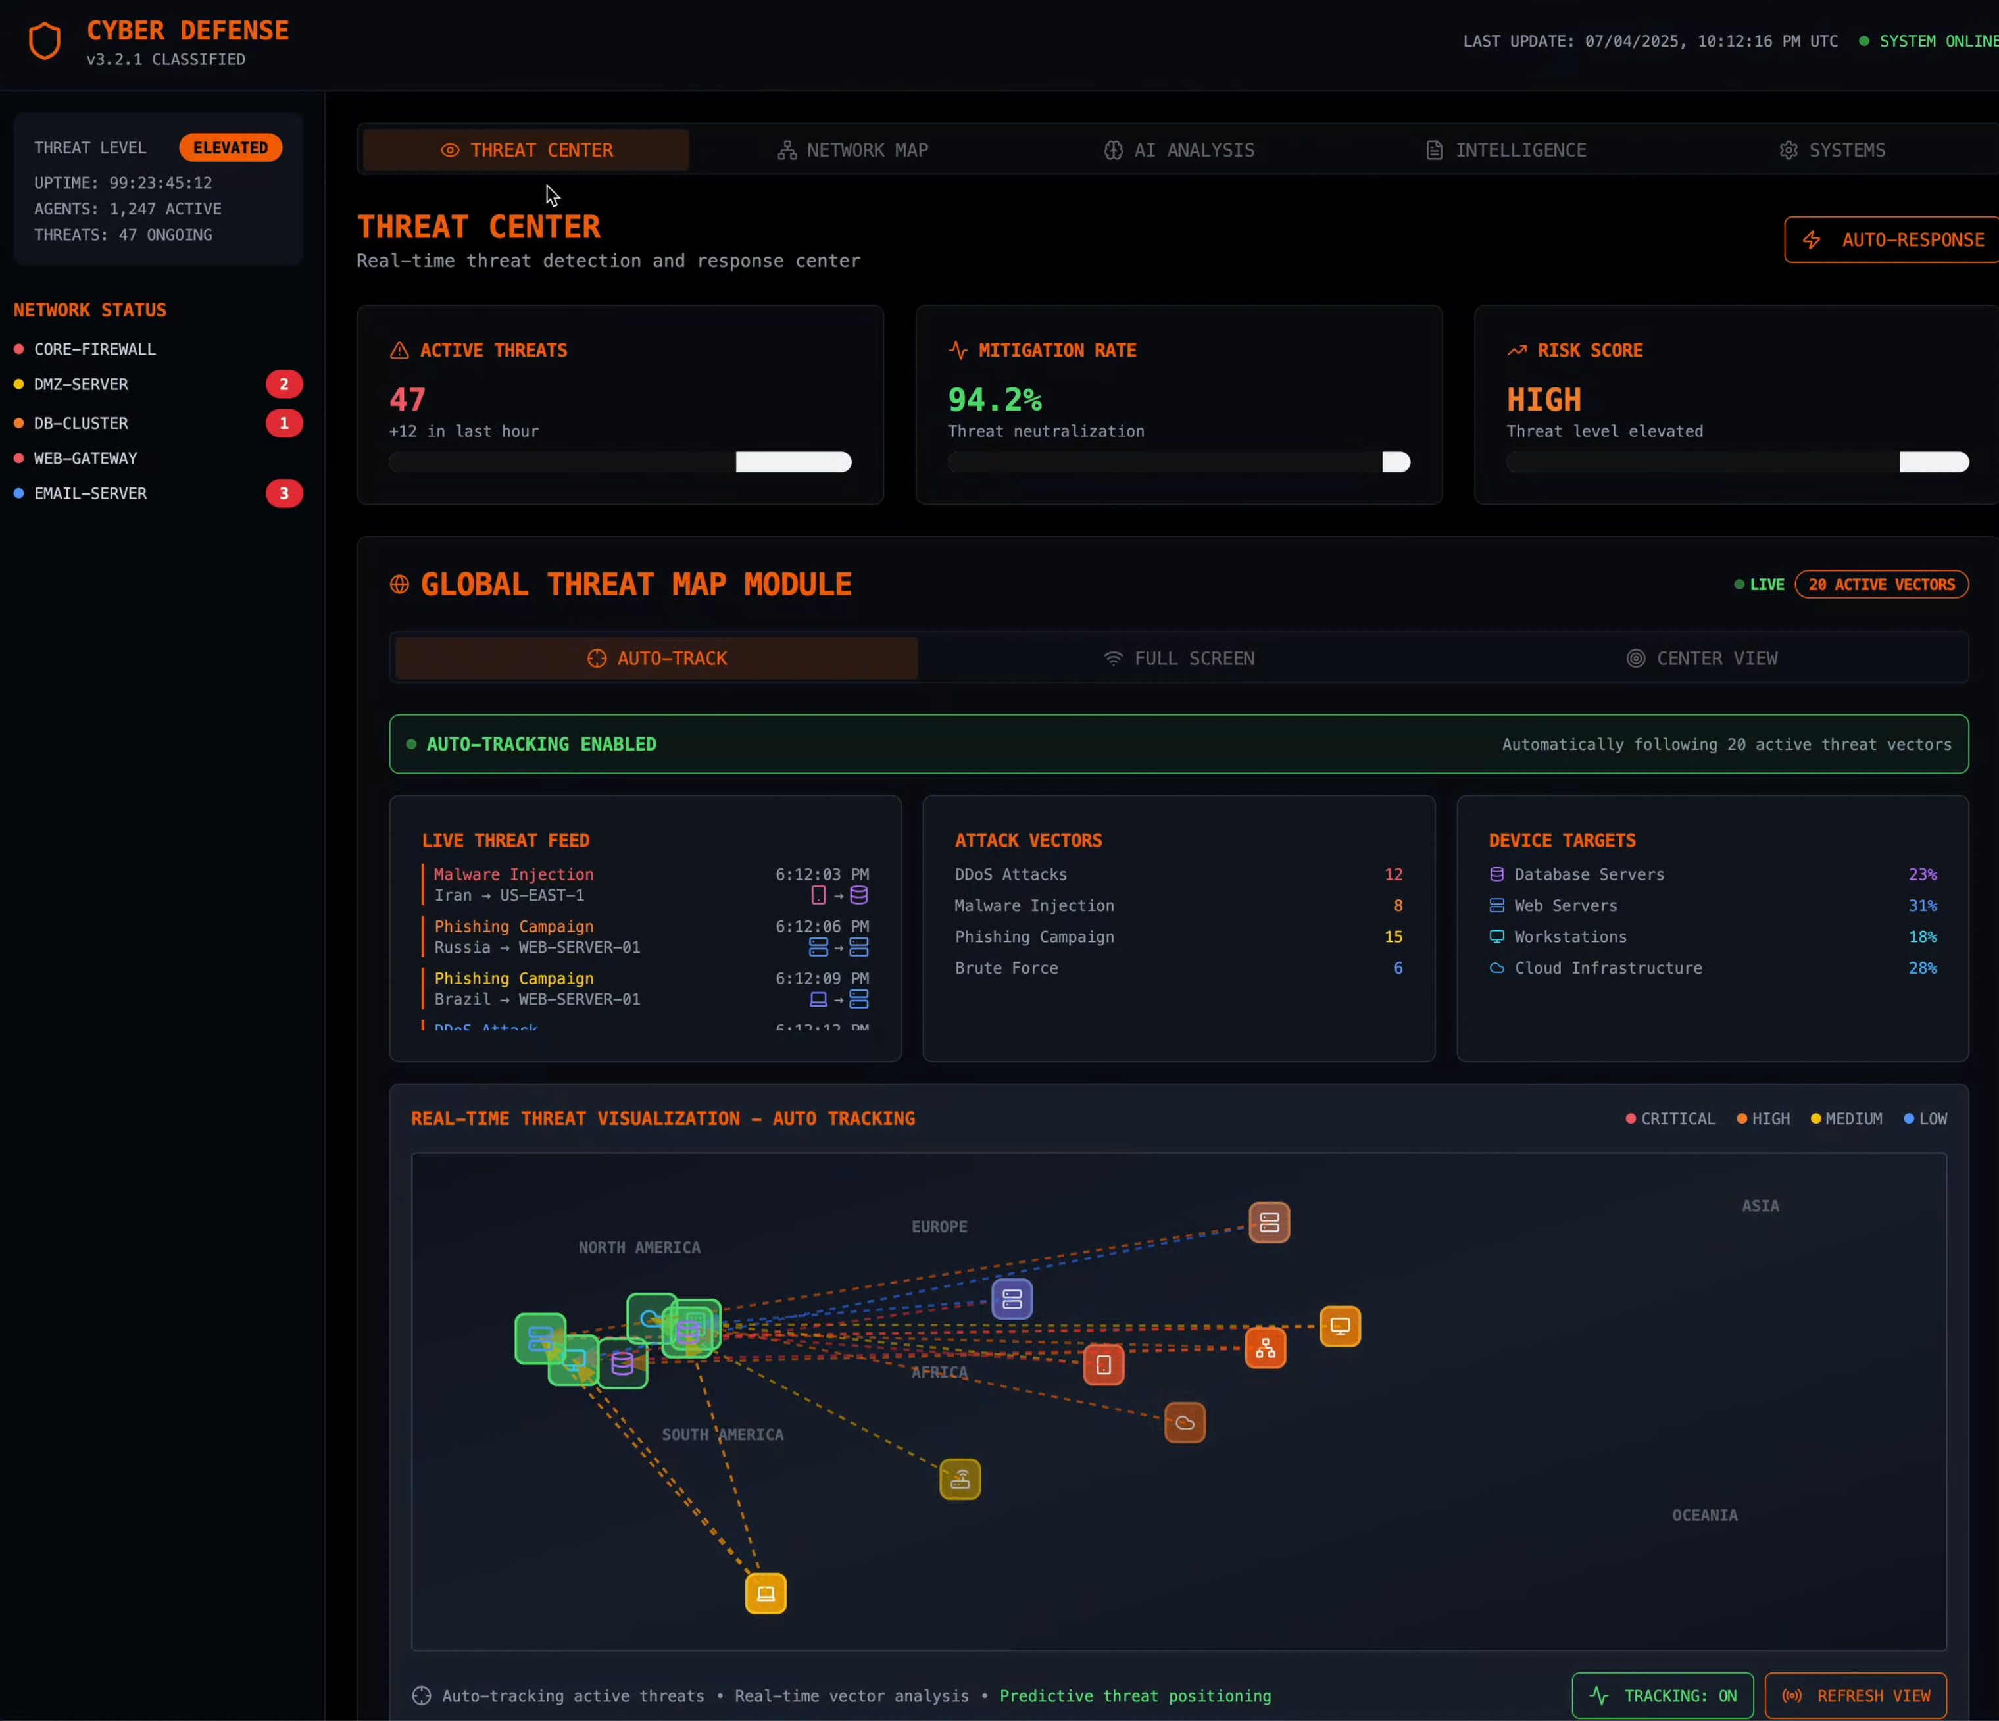Expand the DMZ-SERVER alert count badge

pos(284,384)
